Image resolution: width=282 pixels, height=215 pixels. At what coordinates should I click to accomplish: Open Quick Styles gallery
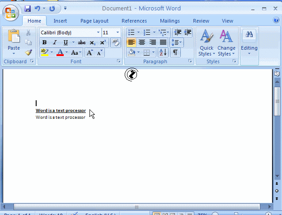click(207, 43)
